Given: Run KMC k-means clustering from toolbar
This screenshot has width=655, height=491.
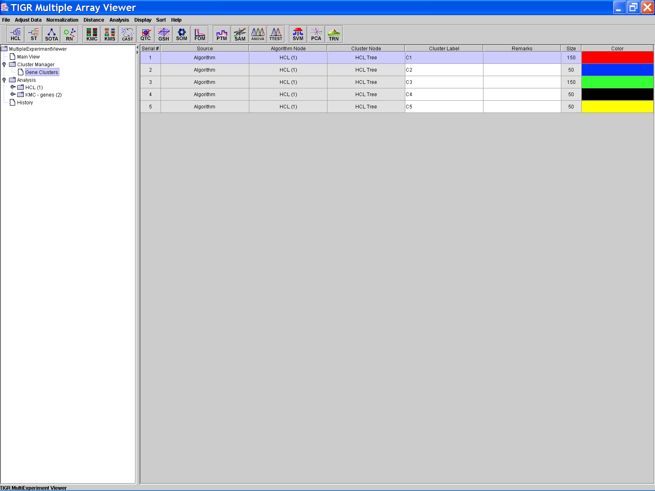Looking at the screenshot, I should [x=92, y=34].
